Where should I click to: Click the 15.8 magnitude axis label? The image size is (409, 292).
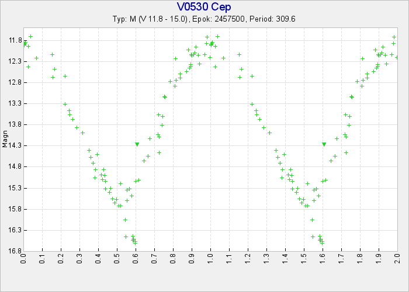coord(15,209)
